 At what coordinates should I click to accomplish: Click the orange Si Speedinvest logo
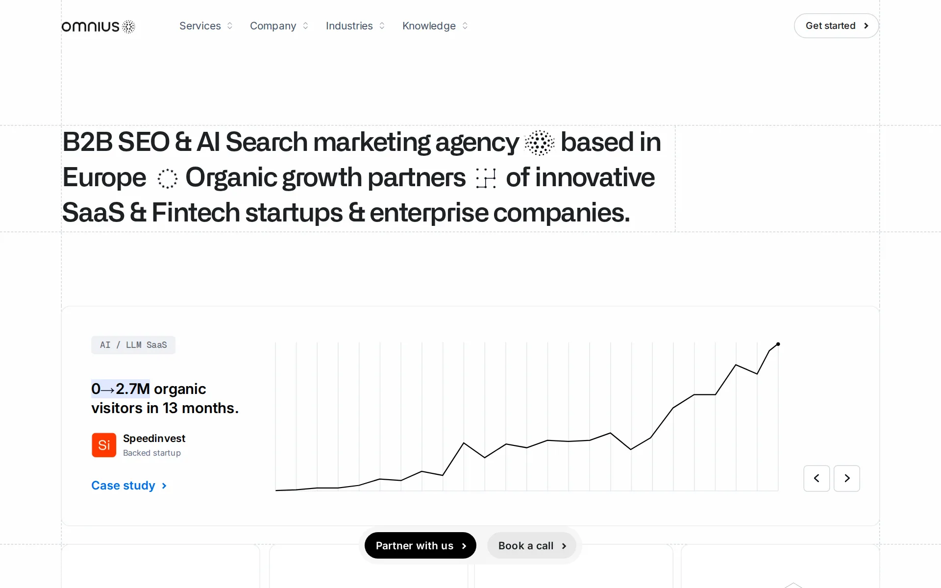pyautogui.click(x=104, y=445)
